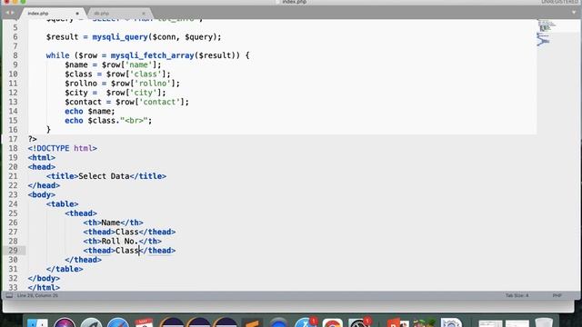This screenshot has height=327, width=582.
Task: Click the $name = $row['name'] line
Action: 113,64
